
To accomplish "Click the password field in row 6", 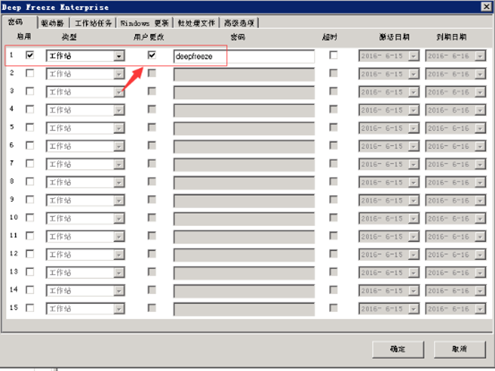I will [243, 146].
